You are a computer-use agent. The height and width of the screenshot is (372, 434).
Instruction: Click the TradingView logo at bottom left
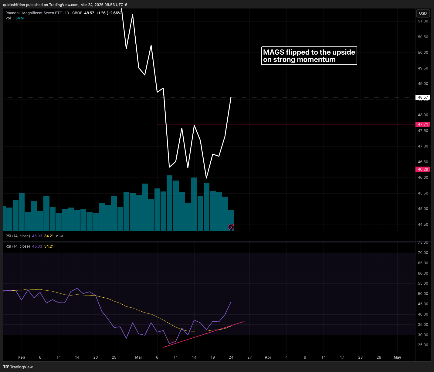(18, 367)
